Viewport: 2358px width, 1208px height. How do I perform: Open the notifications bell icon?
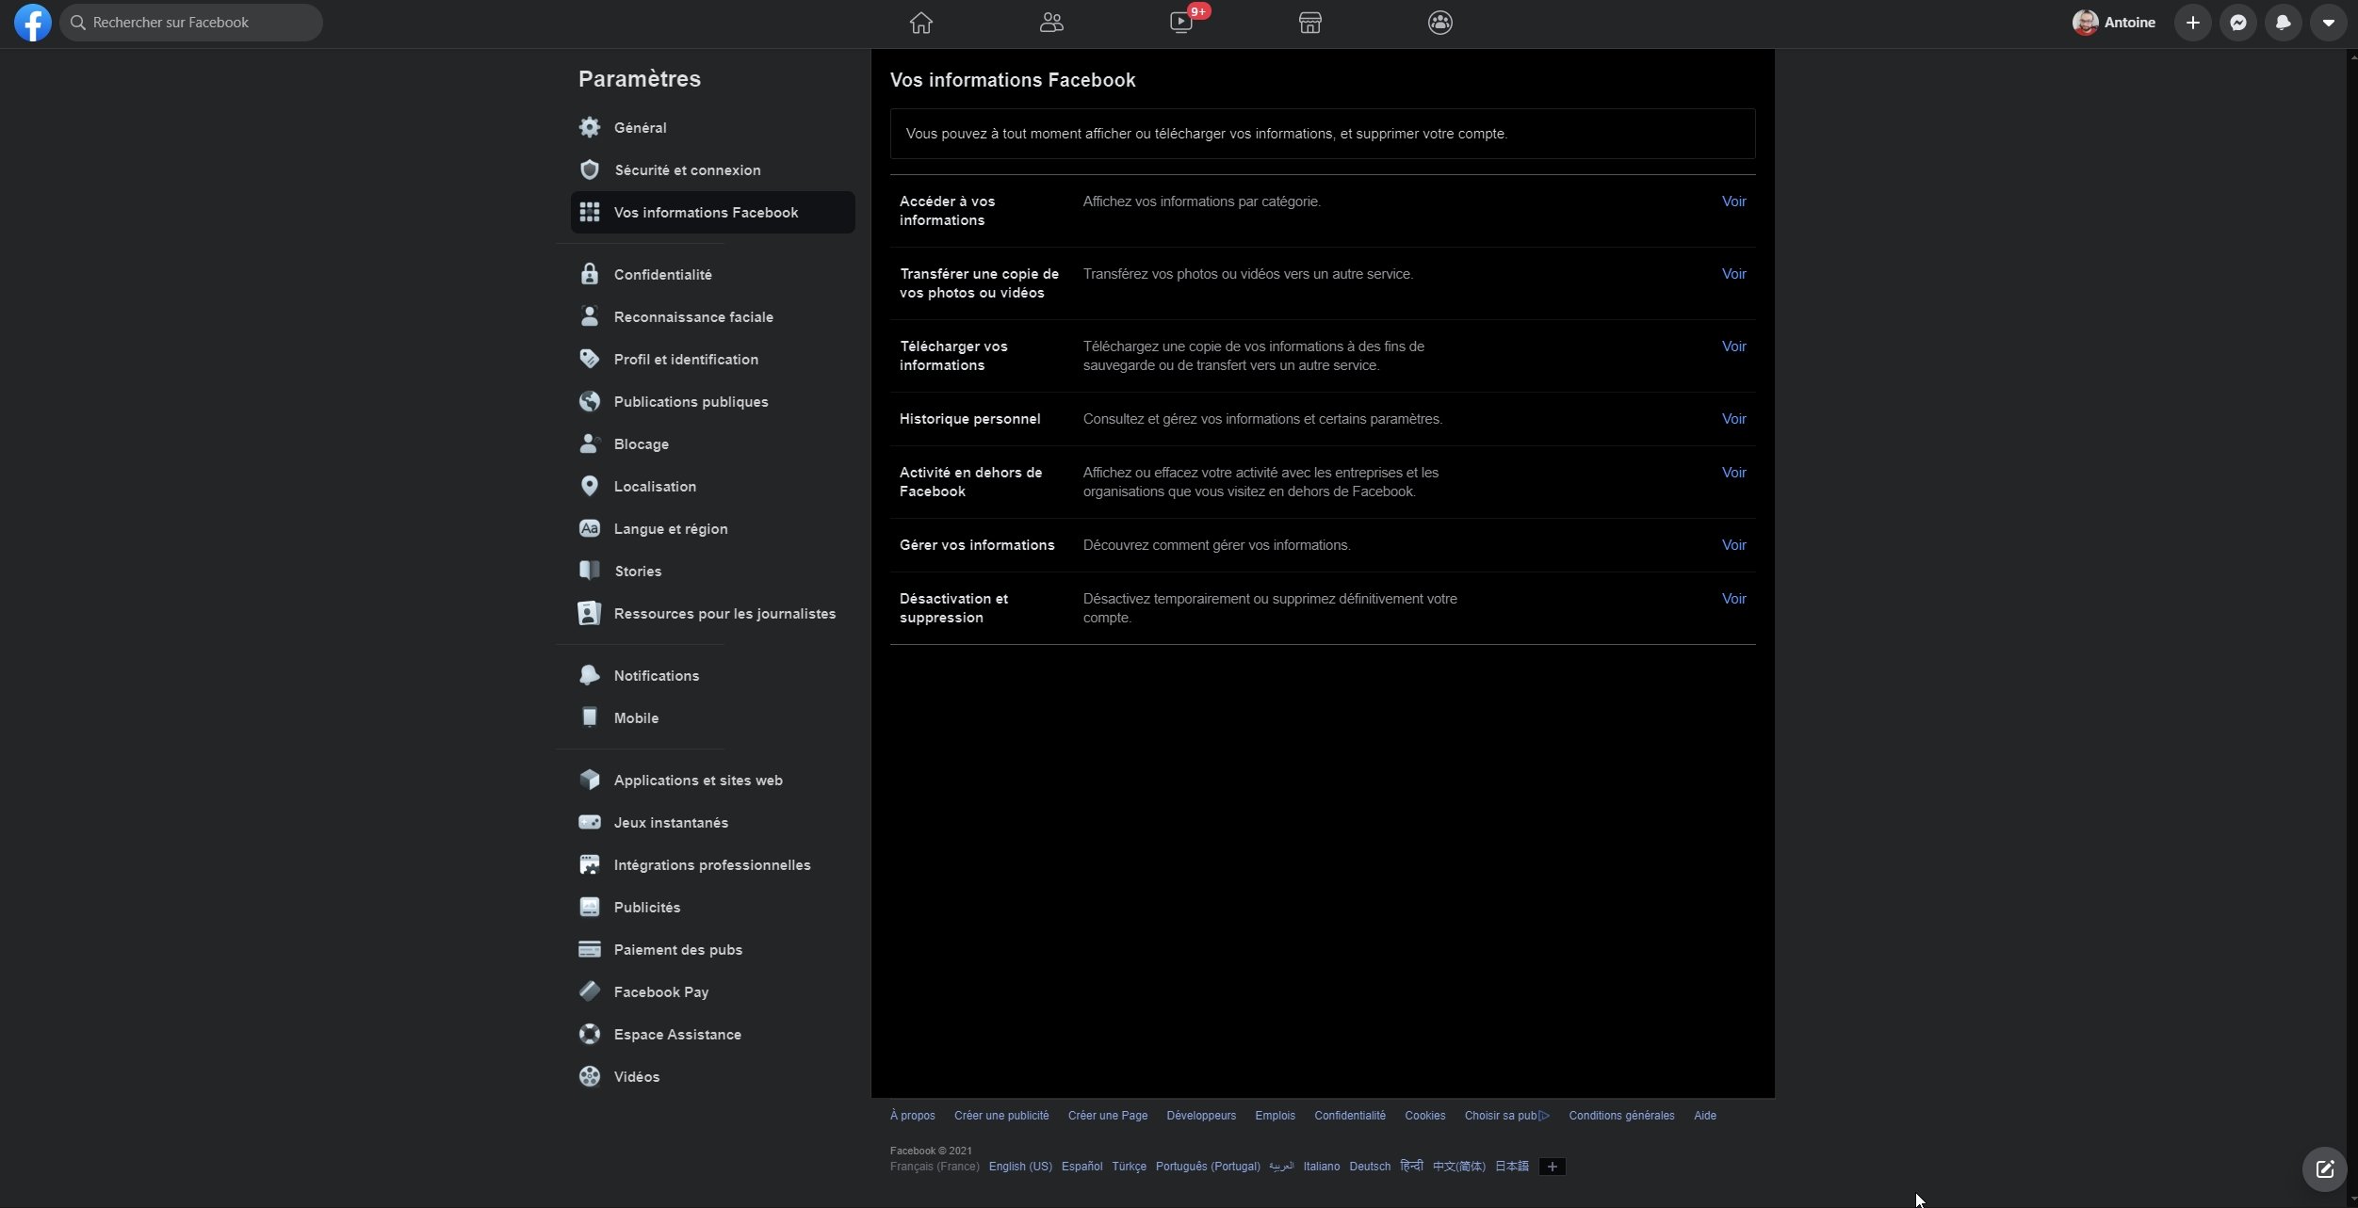pyautogui.click(x=2283, y=23)
